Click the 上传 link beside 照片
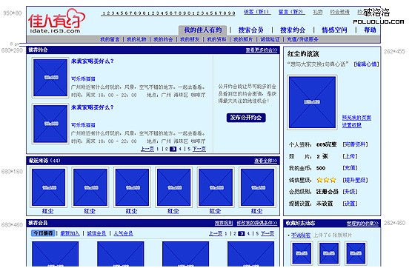This screenshot has width=412, height=268. [x=350, y=156]
